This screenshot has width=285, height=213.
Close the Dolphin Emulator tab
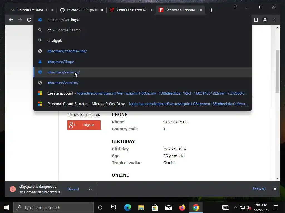[53, 10]
